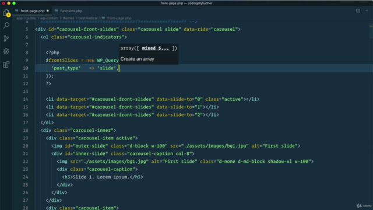Click the 'post_type' key on line 10
Image resolution: width=373 pixels, height=210 pixels.
(66, 68)
